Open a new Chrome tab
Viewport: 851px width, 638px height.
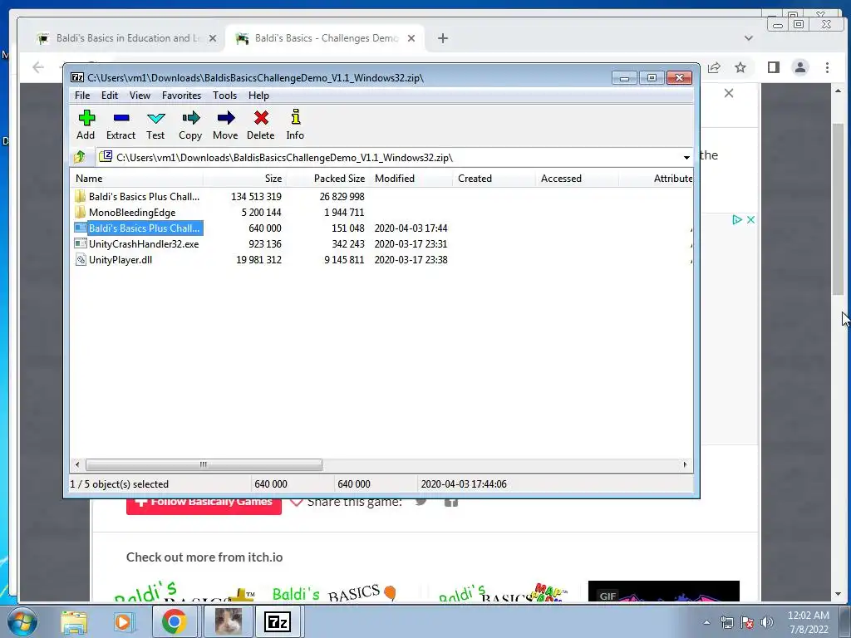tap(443, 38)
